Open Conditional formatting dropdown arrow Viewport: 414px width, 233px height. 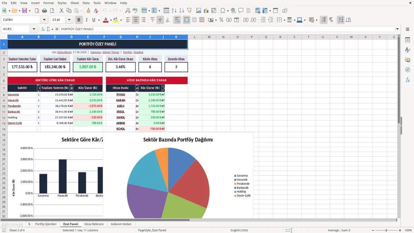click(x=316, y=20)
